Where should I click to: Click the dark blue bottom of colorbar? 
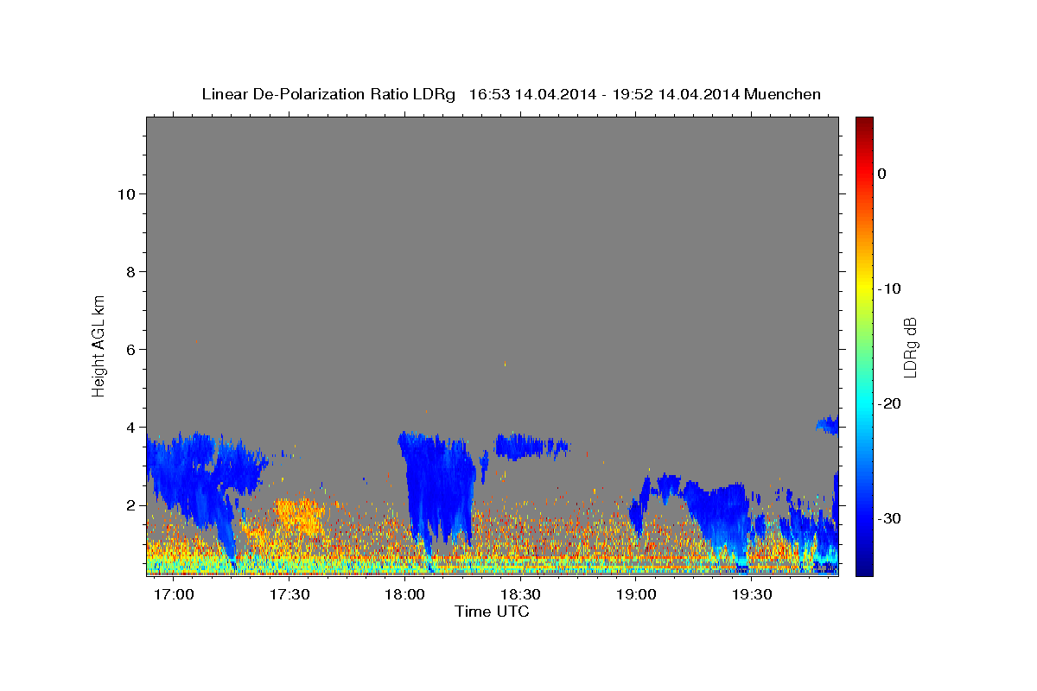click(x=864, y=566)
